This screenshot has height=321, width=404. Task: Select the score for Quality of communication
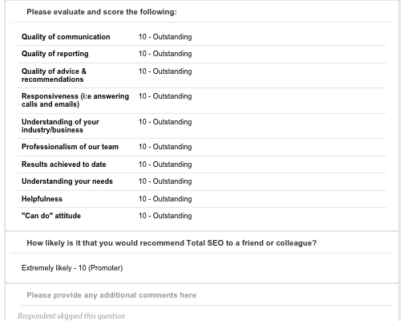[165, 37]
